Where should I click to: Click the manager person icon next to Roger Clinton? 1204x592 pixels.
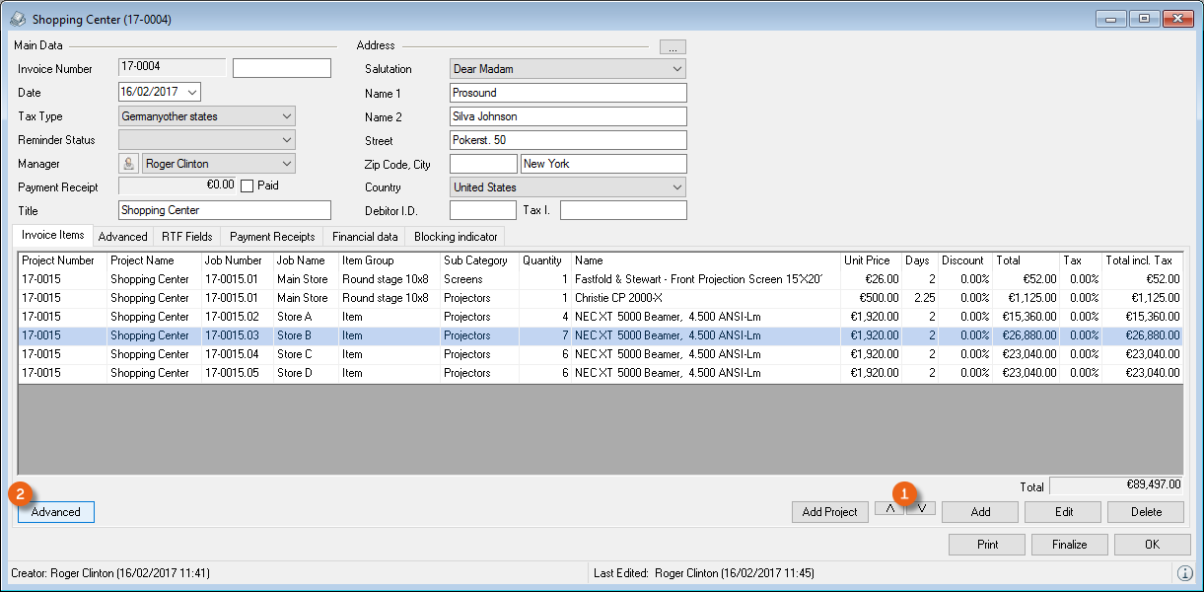(128, 164)
